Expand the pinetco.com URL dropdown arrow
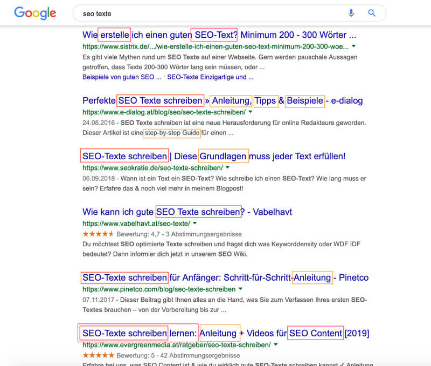Viewport: 431px width, 366px height. [x=240, y=289]
